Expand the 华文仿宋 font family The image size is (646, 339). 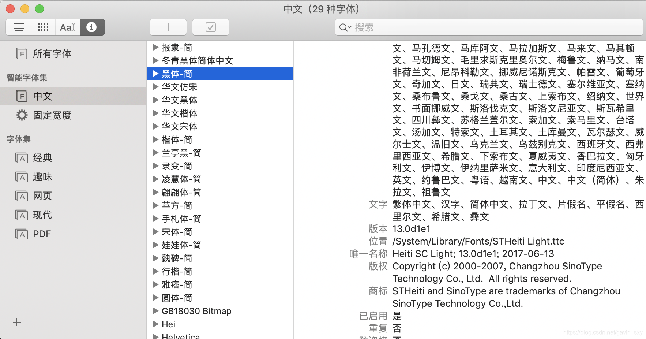(x=156, y=87)
